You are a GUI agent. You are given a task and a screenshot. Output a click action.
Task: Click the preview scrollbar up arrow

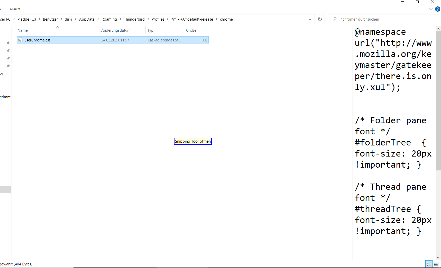click(x=438, y=29)
